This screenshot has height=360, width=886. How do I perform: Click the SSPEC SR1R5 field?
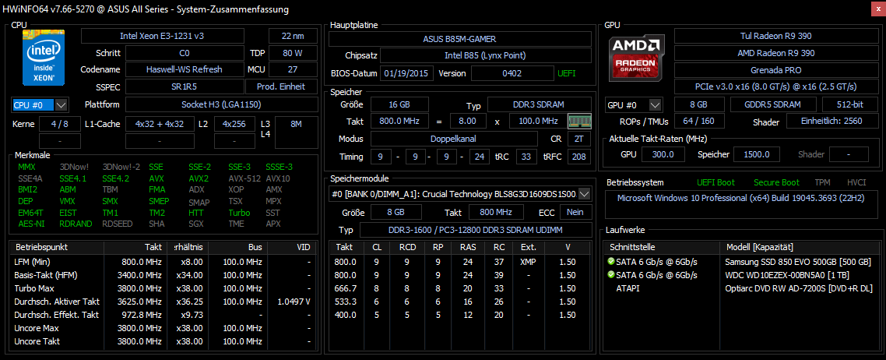(185, 86)
